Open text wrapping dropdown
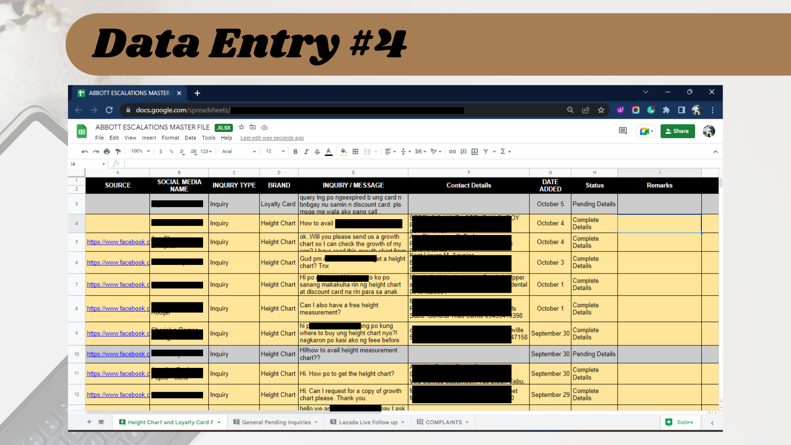Screen dimensions: 791x445 pyautogui.click(x=421, y=152)
